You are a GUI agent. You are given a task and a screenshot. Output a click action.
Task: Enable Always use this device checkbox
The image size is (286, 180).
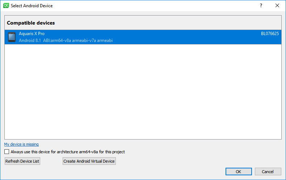pyautogui.click(x=7, y=152)
